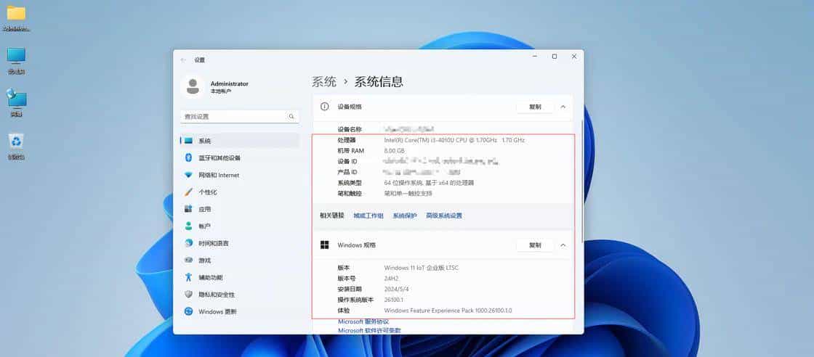814x357 pixels.
Task: Click the time and language globe icon
Action: (x=188, y=243)
